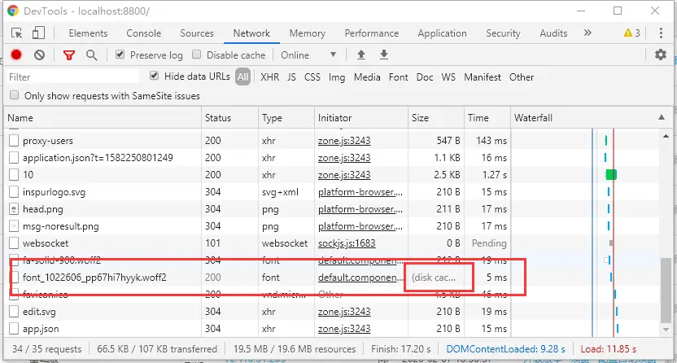Open sockjs.js:1683 initiator link
Screen dimensions: 677x363
click(347, 243)
